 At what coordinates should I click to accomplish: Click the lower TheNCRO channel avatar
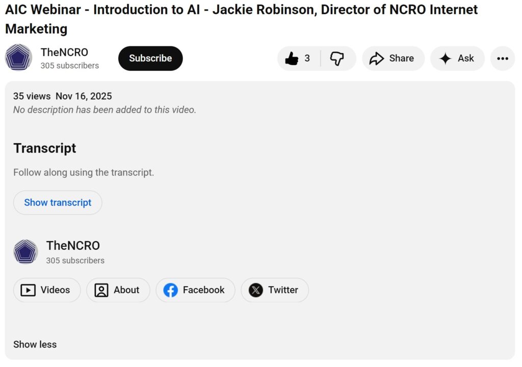[25, 252]
